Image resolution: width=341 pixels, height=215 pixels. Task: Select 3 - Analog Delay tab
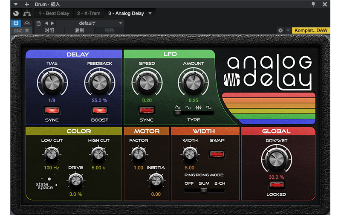click(126, 14)
